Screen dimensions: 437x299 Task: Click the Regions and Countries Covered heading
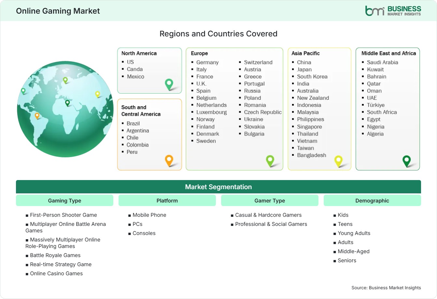(218, 34)
